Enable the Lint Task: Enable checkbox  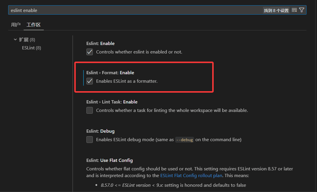coord(90,110)
